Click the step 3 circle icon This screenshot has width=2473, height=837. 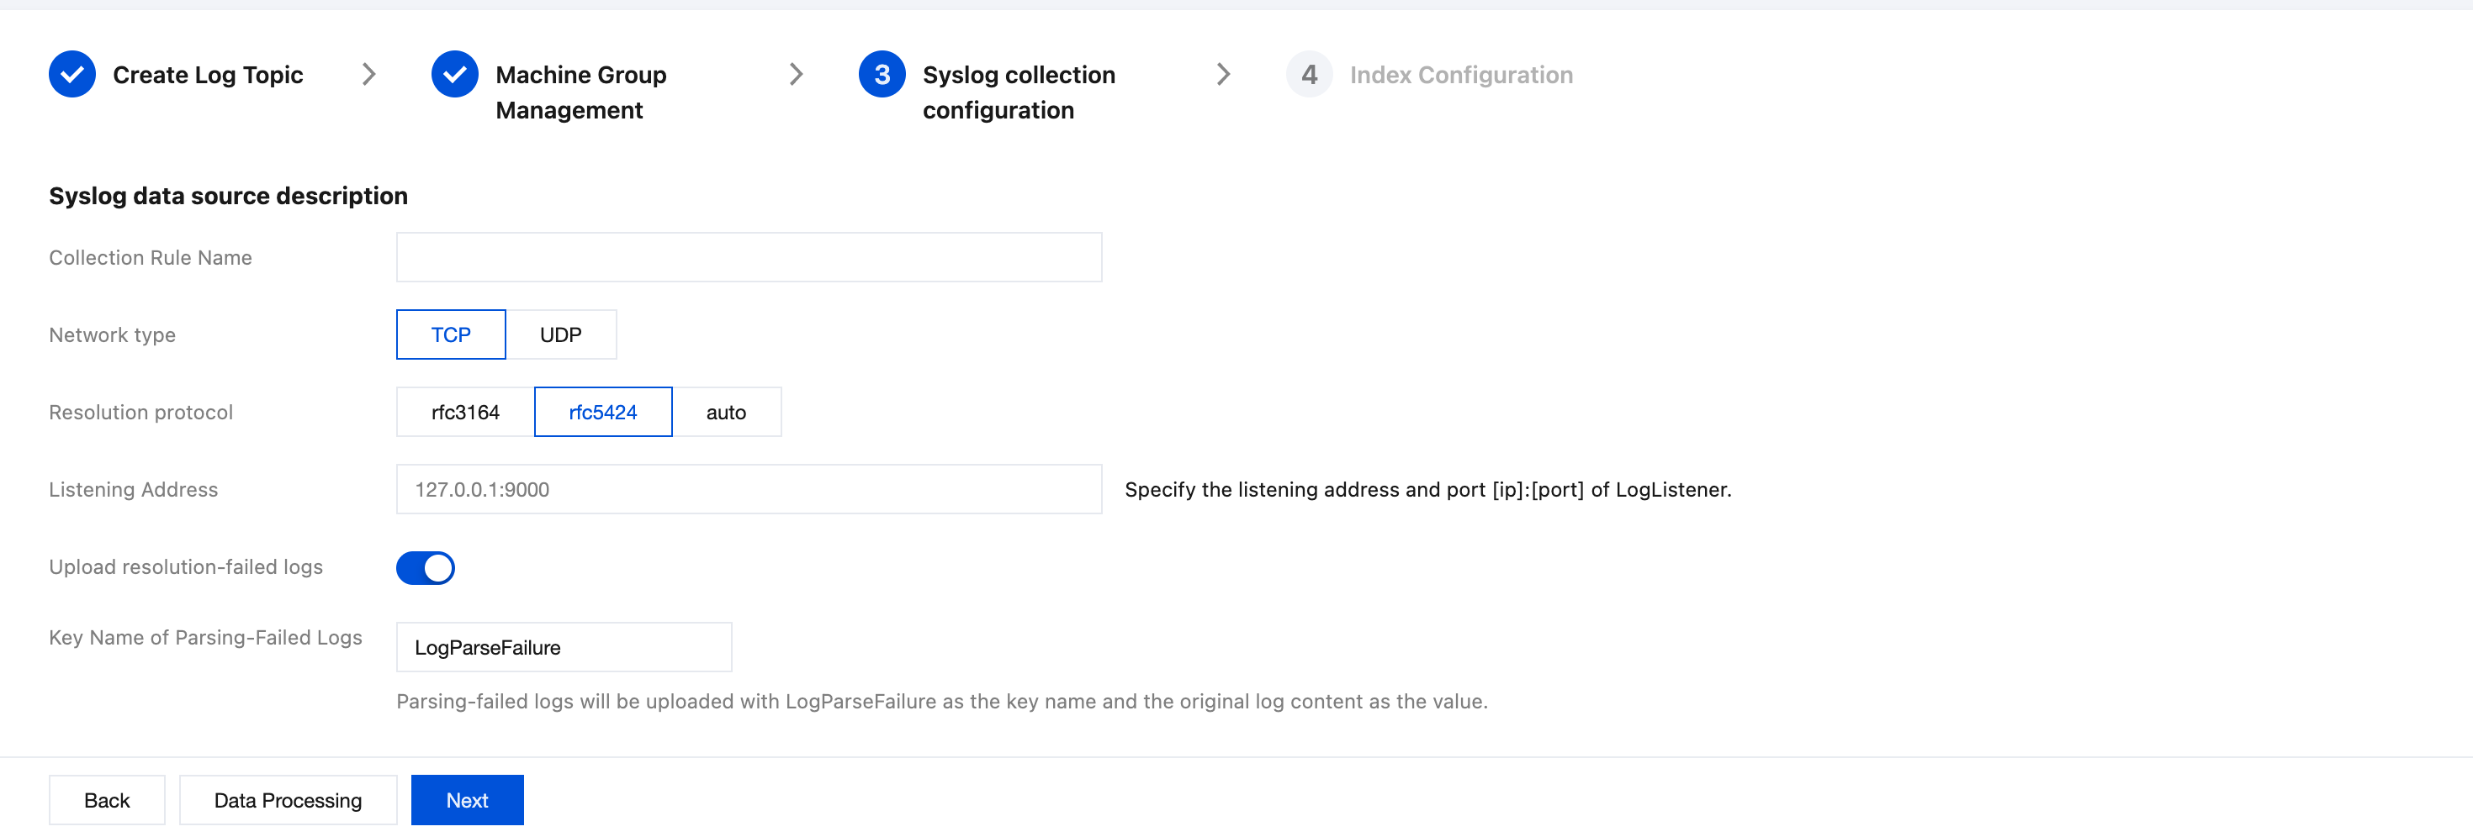point(882,75)
